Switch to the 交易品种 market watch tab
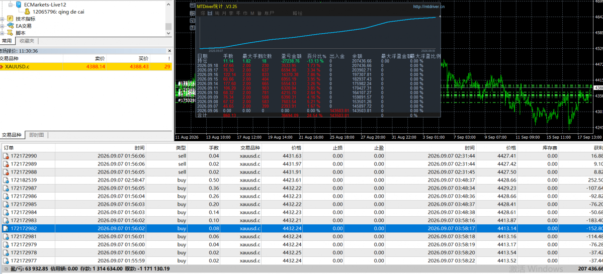This screenshot has width=603, height=274. click(x=12, y=135)
